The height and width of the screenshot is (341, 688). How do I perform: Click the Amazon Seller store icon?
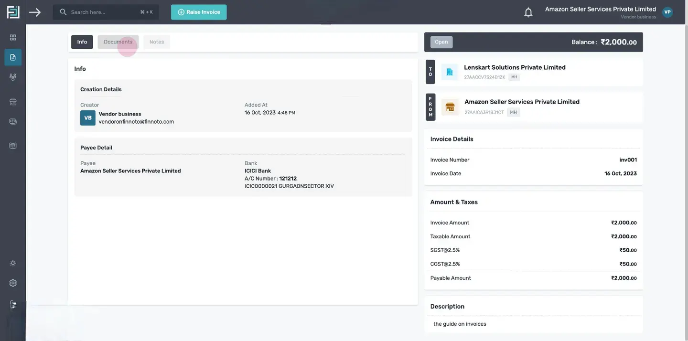(x=450, y=107)
